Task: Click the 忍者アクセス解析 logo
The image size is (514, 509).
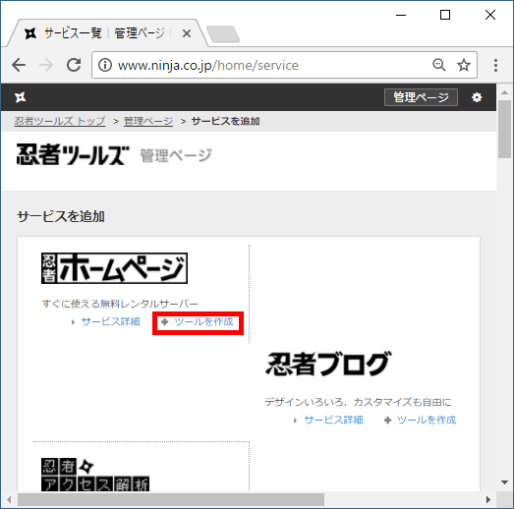Action: 95,475
